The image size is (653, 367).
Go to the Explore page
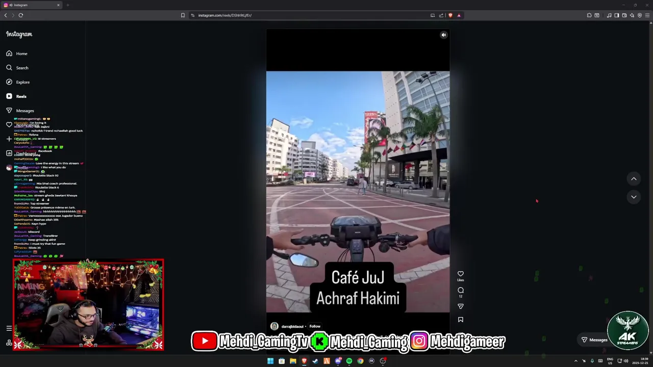[x=18, y=82]
